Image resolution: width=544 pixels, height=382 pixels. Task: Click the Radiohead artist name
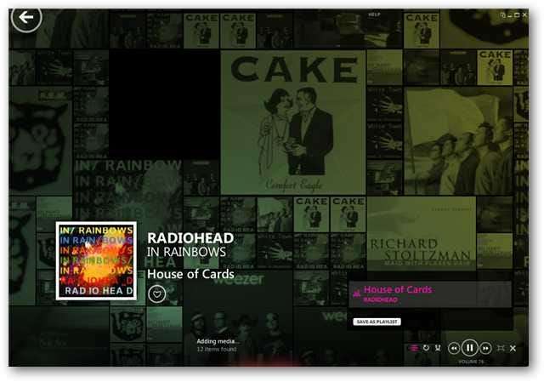[x=190, y=238]
